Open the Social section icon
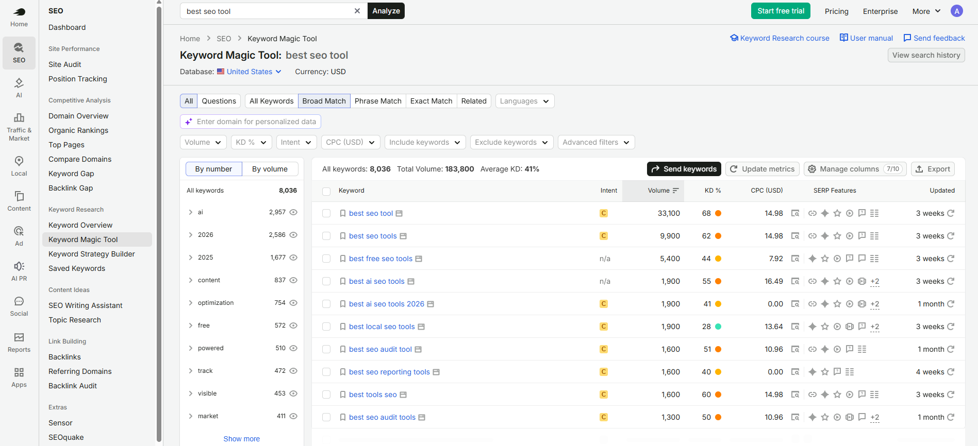978x446 pixels. [x=19, y=301]
